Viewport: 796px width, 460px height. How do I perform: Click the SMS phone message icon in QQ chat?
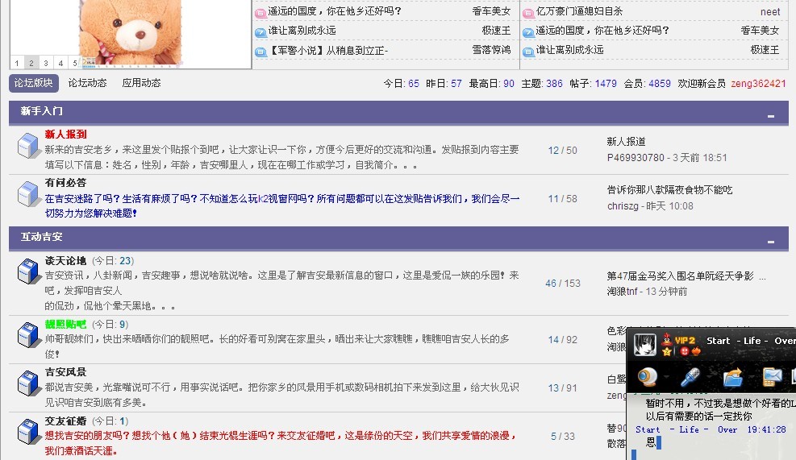click(772, 377)
